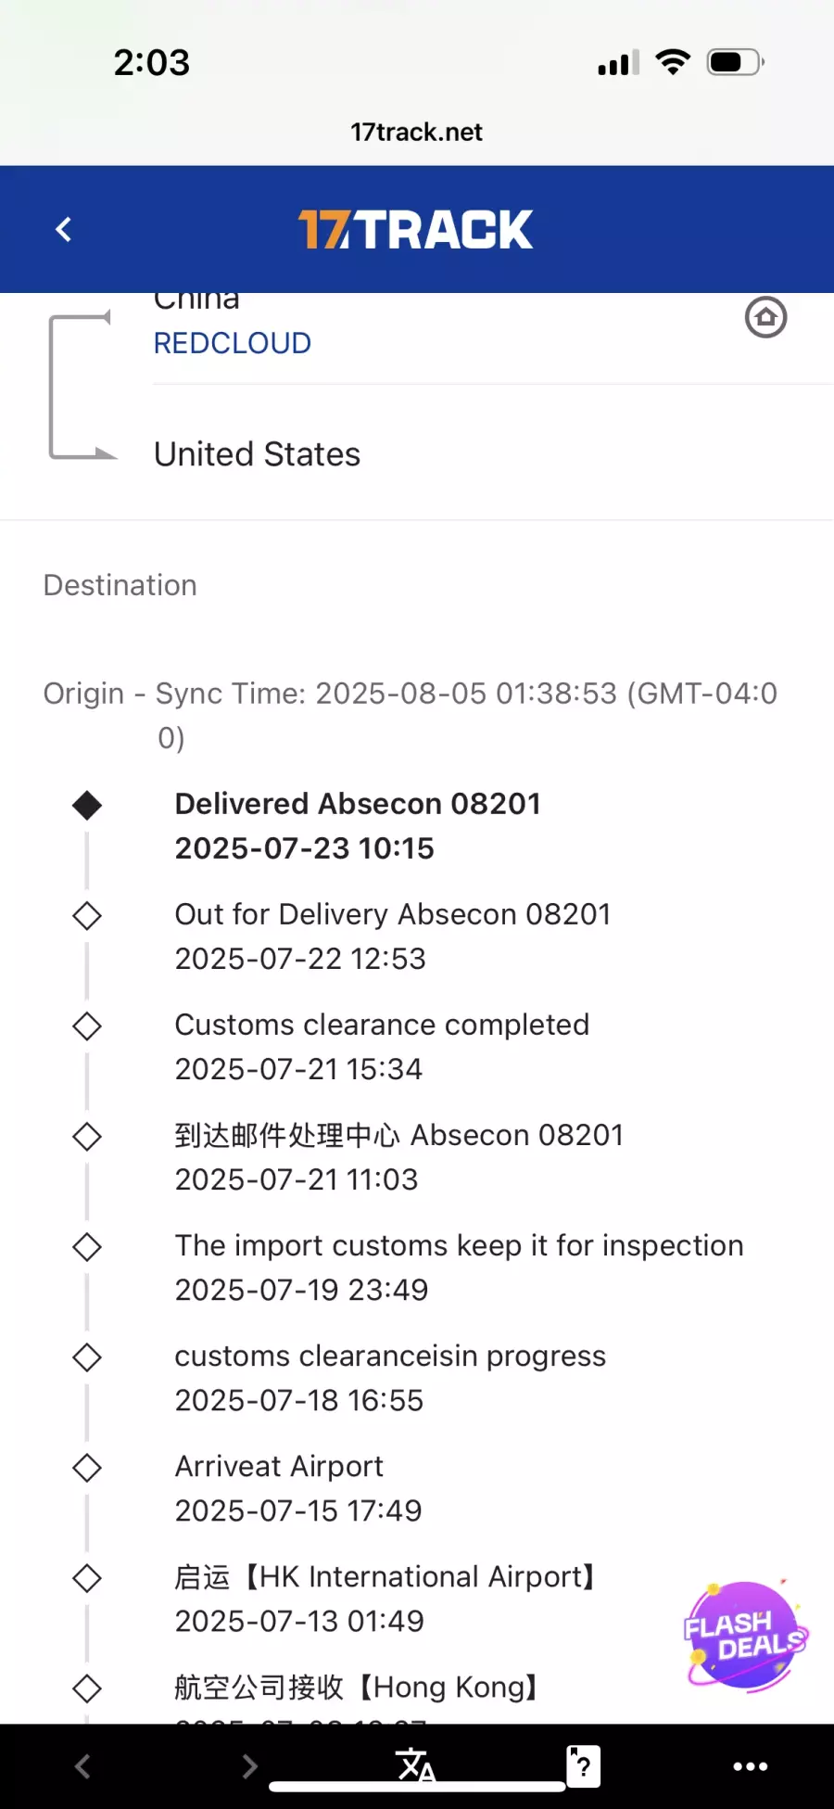Screen dimensions: 834x1809
Task: Select the Delivered Absecon 08201 event
Action: click(358, 825)
